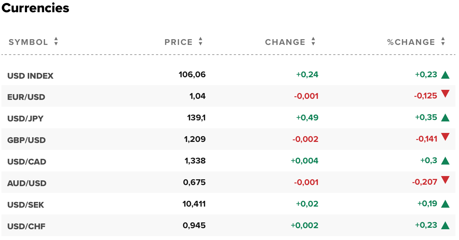Click the sort arrows beside CHANGE header
This screenshot has width=459, height=240.
click(313, 42)
